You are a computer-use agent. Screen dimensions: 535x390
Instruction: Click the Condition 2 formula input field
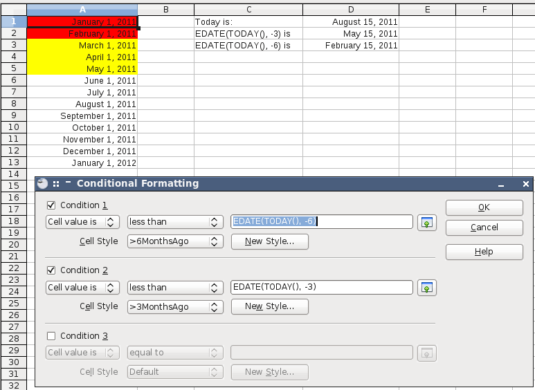[321, 288]
